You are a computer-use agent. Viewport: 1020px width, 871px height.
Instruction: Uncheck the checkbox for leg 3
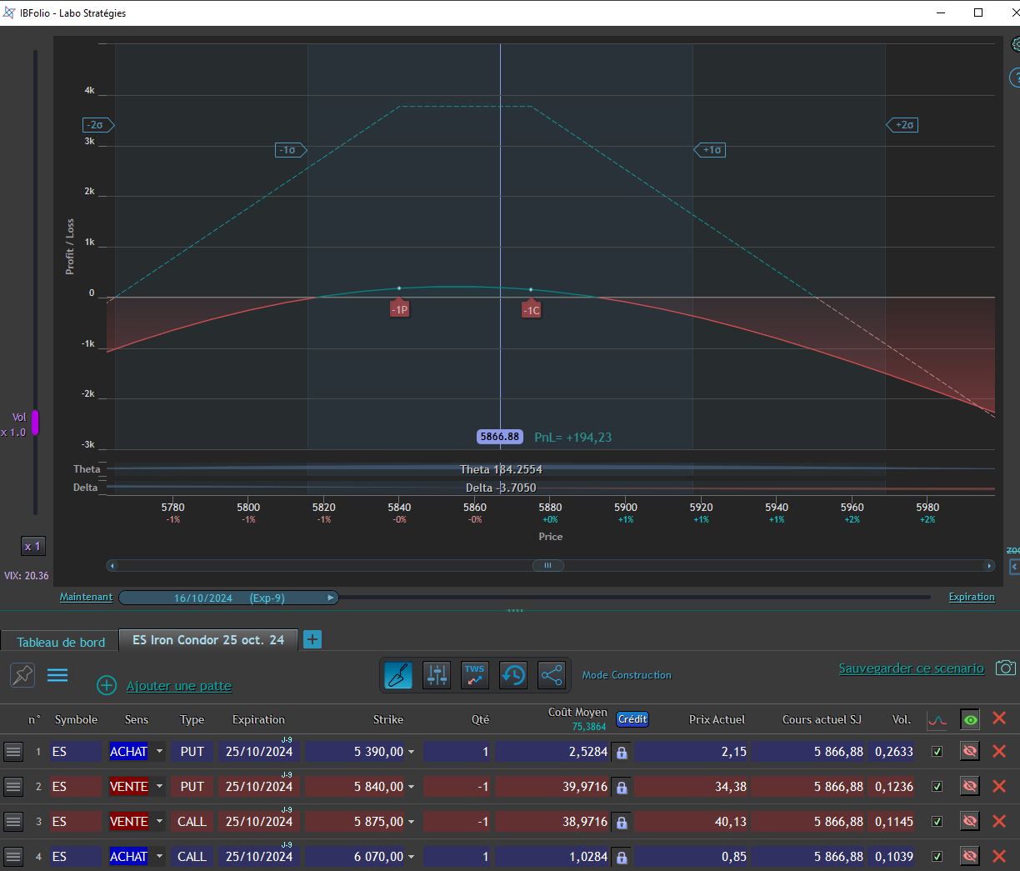tap(937, 822)
